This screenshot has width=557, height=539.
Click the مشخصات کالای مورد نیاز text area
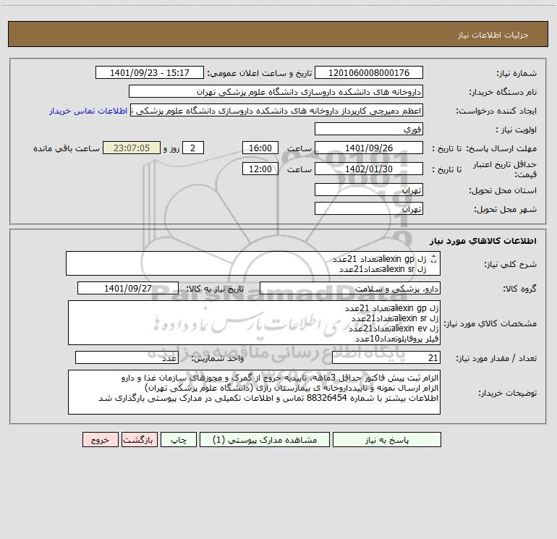point(254,323)
